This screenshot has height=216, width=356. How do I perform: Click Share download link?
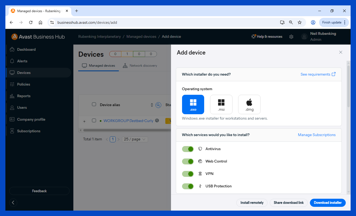(289, 203)
